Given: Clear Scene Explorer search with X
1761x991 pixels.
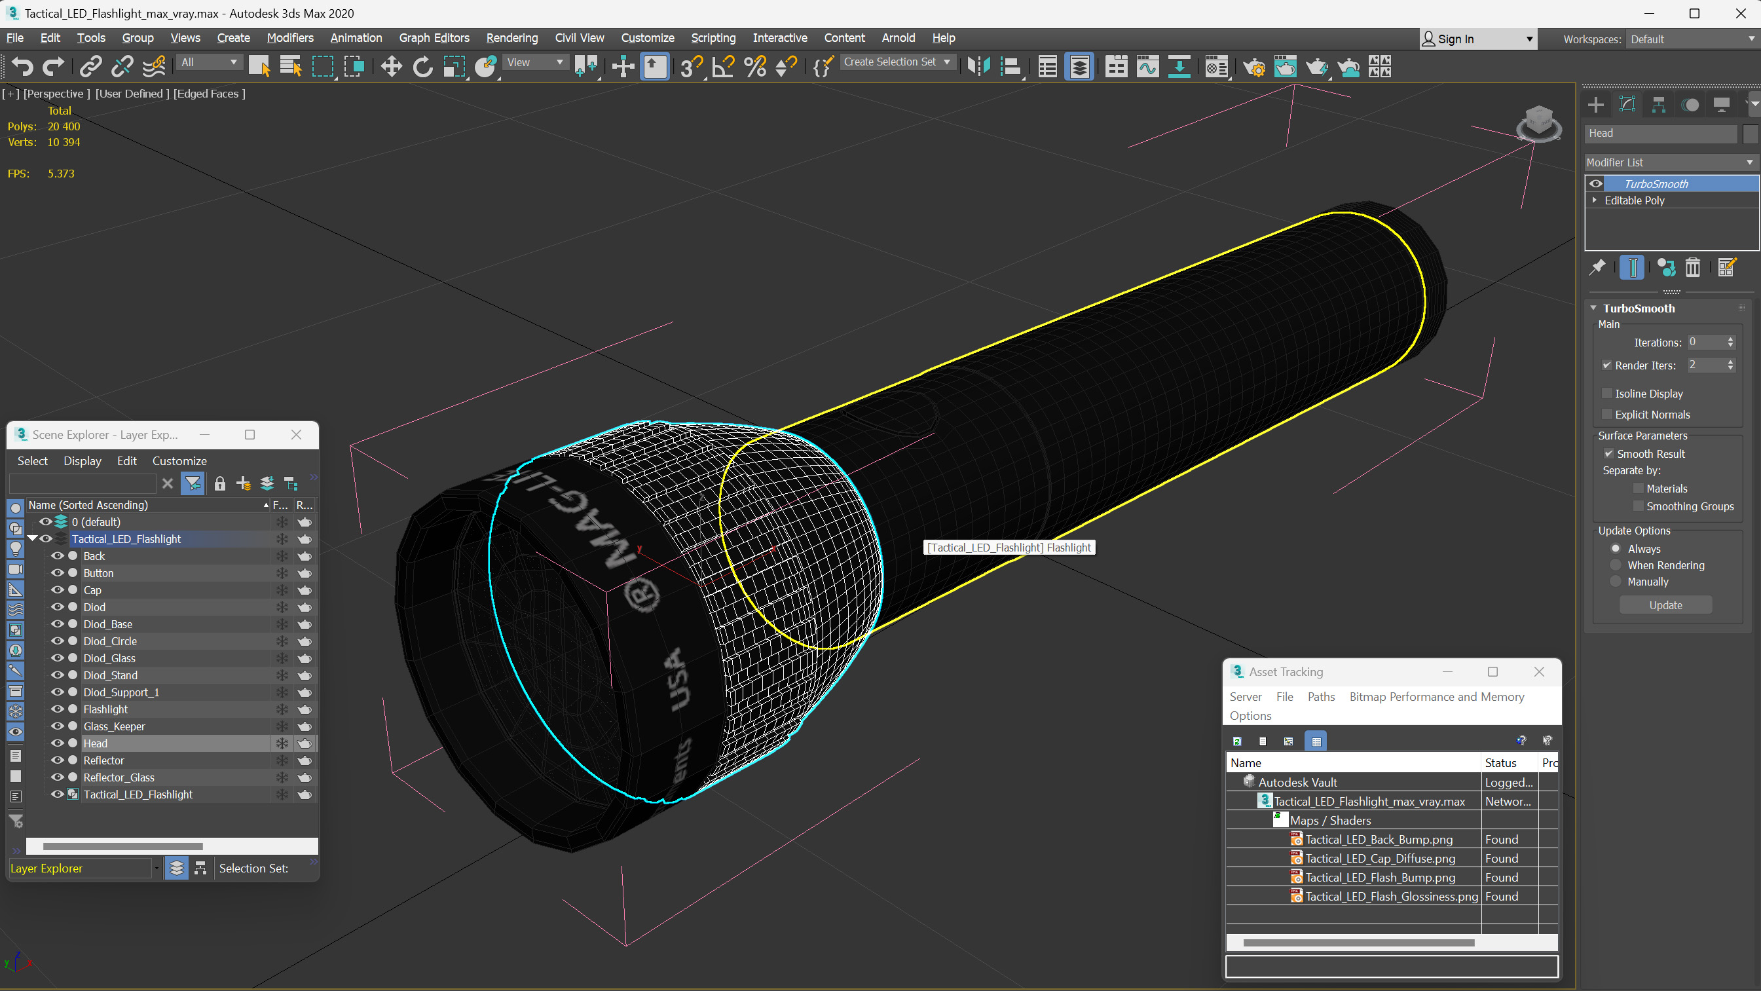Looking at the screenshot, I should pos(168,483).
